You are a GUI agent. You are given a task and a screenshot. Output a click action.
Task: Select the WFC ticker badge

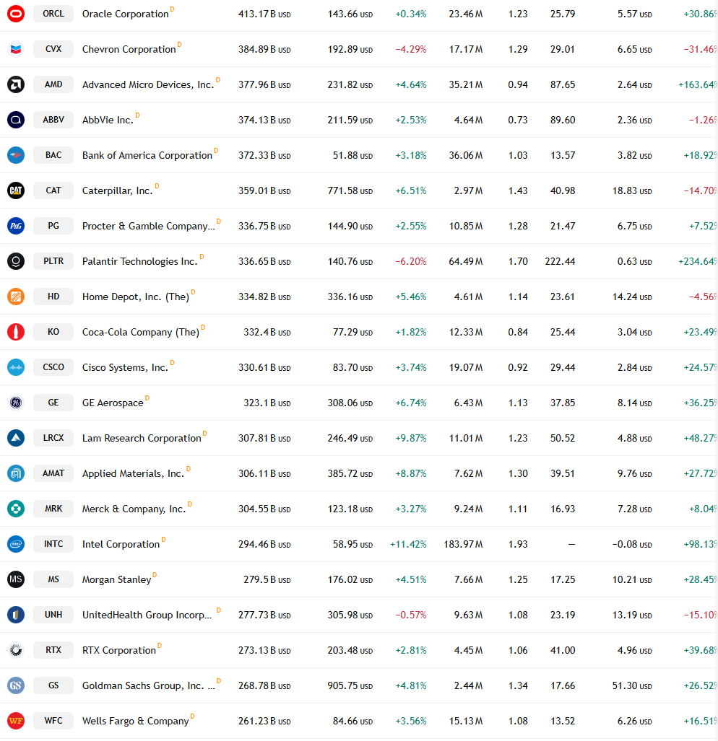click(x=53, y=721)
